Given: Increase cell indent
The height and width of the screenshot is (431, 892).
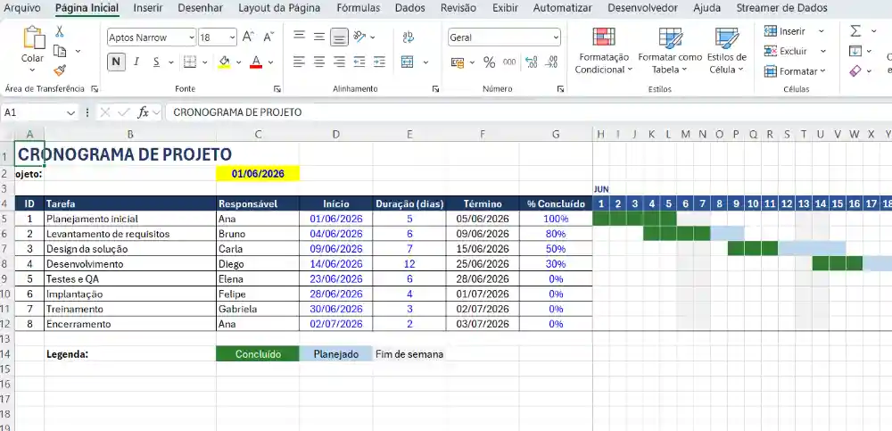Looking at the screenshot, I should (x=379, y=62).
